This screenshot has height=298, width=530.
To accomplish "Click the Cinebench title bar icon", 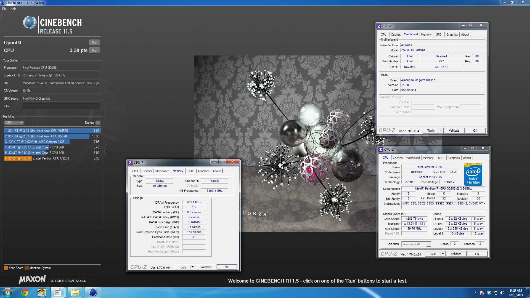I will point(2,3).
